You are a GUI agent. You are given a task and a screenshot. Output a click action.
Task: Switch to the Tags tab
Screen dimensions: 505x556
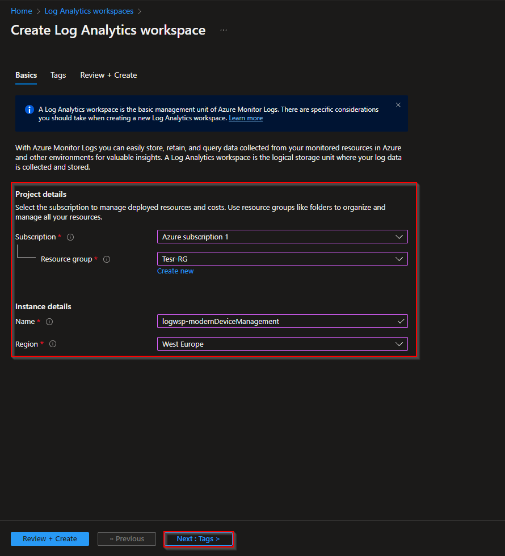[x=58, y=75]
